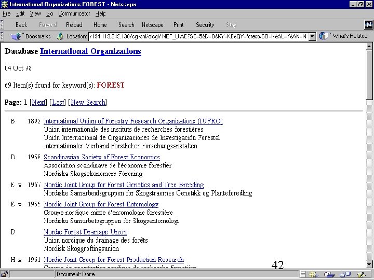This screenshot has width=374, height=280.
Task: Open the Go menu
Action: click(x=50, y=14)
